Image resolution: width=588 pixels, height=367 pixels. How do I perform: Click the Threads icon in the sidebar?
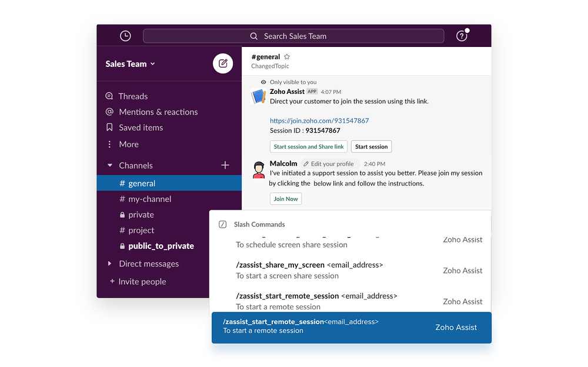(109, 96)
